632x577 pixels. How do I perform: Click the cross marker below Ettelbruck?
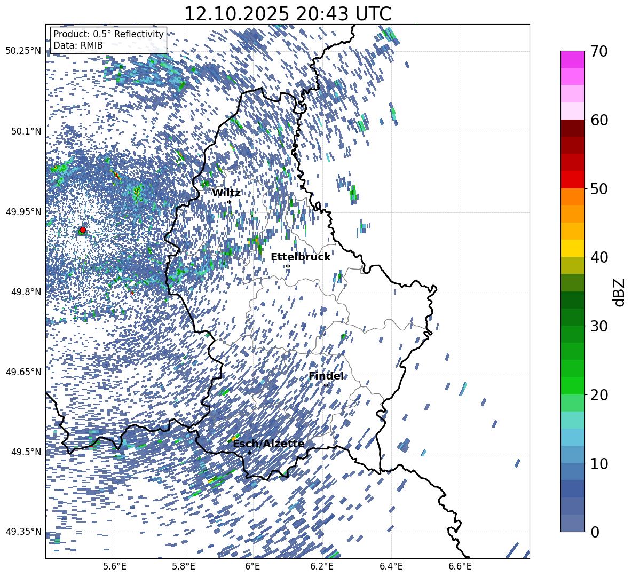[x=288, y=266]
